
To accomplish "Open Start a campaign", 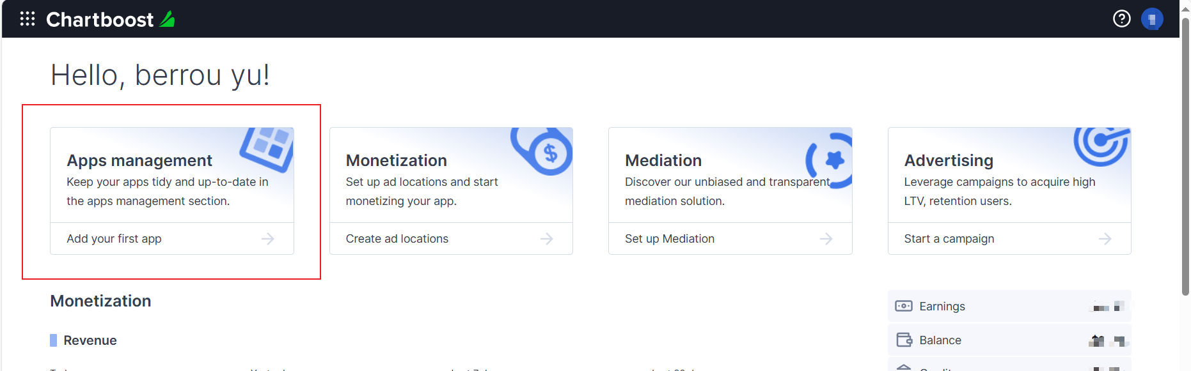I will click(949, 238).
